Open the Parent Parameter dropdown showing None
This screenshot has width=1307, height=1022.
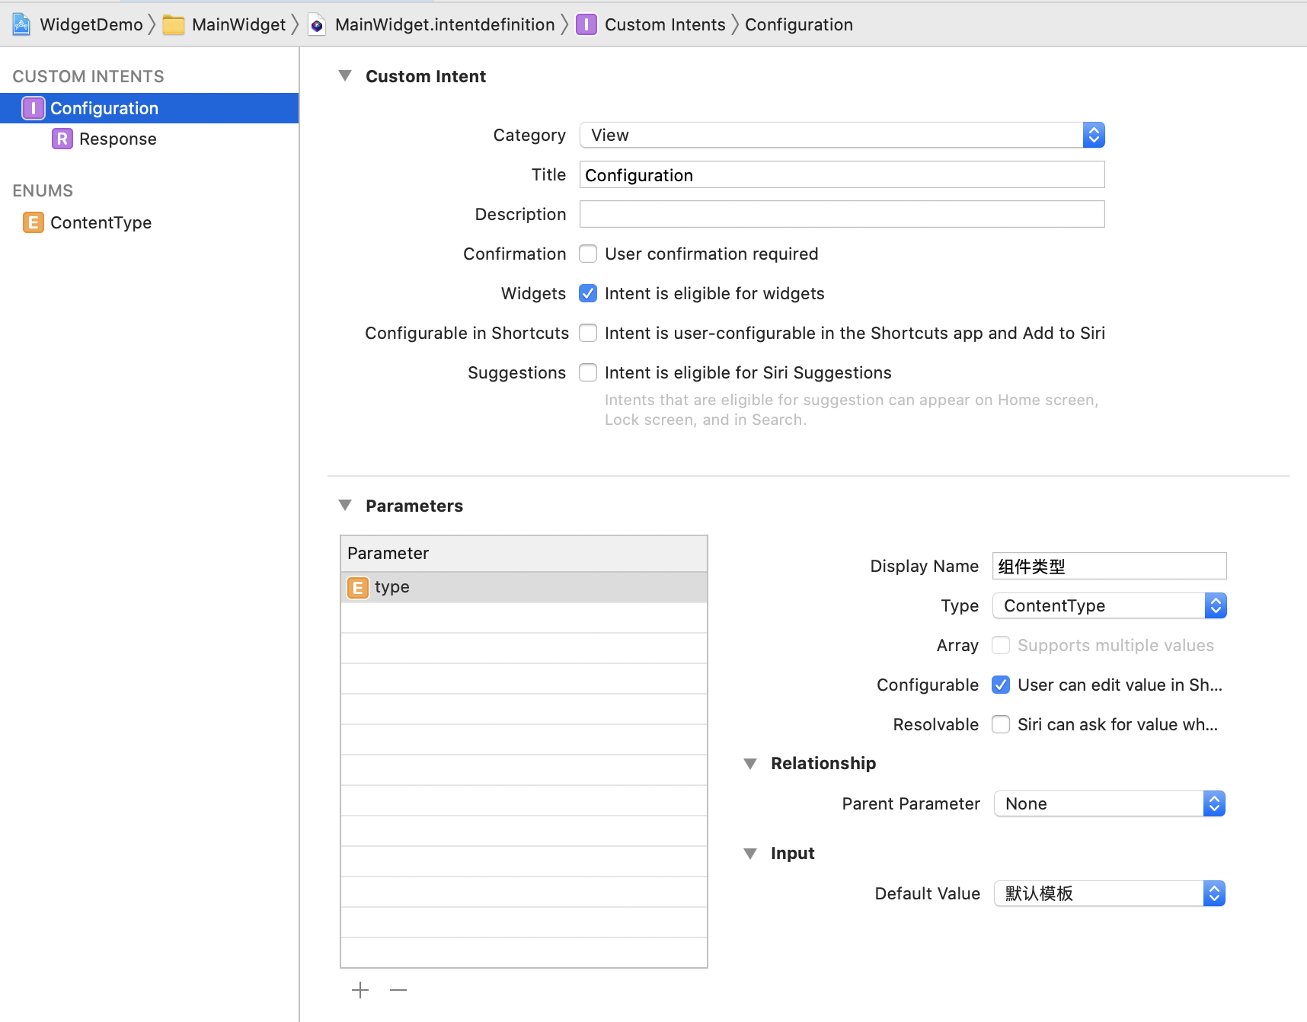coord(1110,803)
